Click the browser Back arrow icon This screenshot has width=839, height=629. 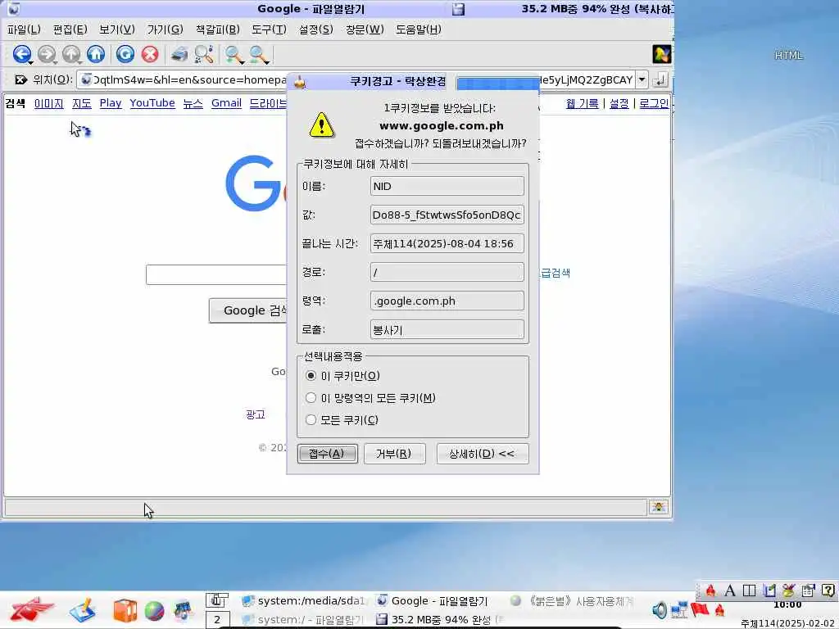click(22, 54)
